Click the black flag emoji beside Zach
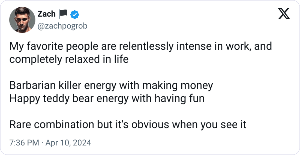The height and width of the screenshot is (155, 300). 63,14
